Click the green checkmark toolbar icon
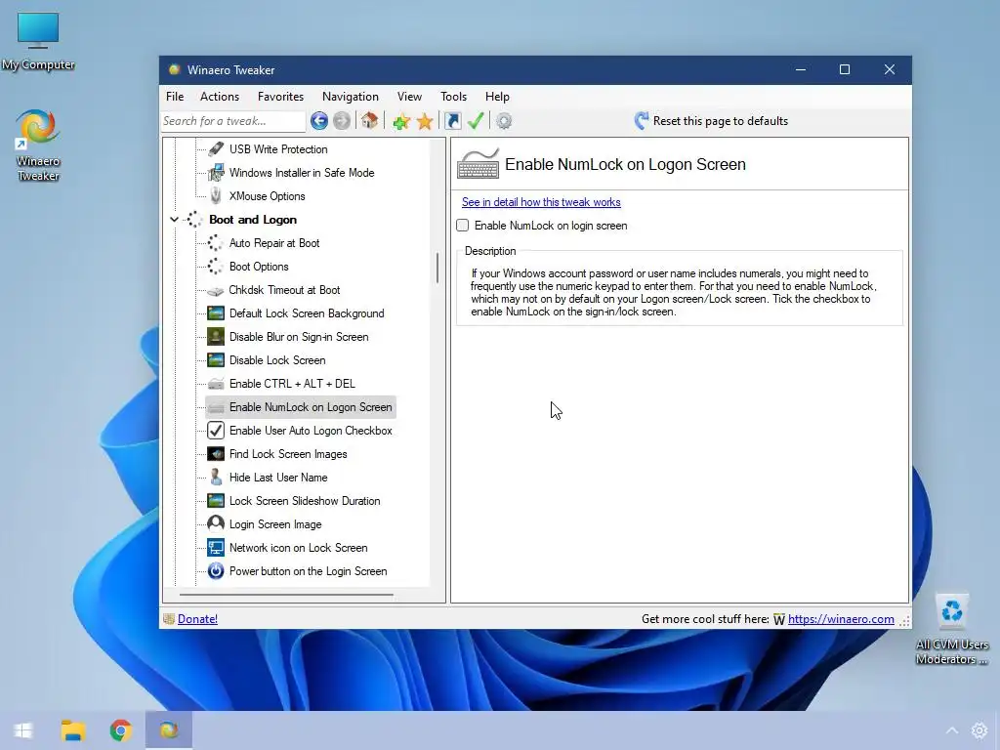1000x750 pixels. pos(476,120)
